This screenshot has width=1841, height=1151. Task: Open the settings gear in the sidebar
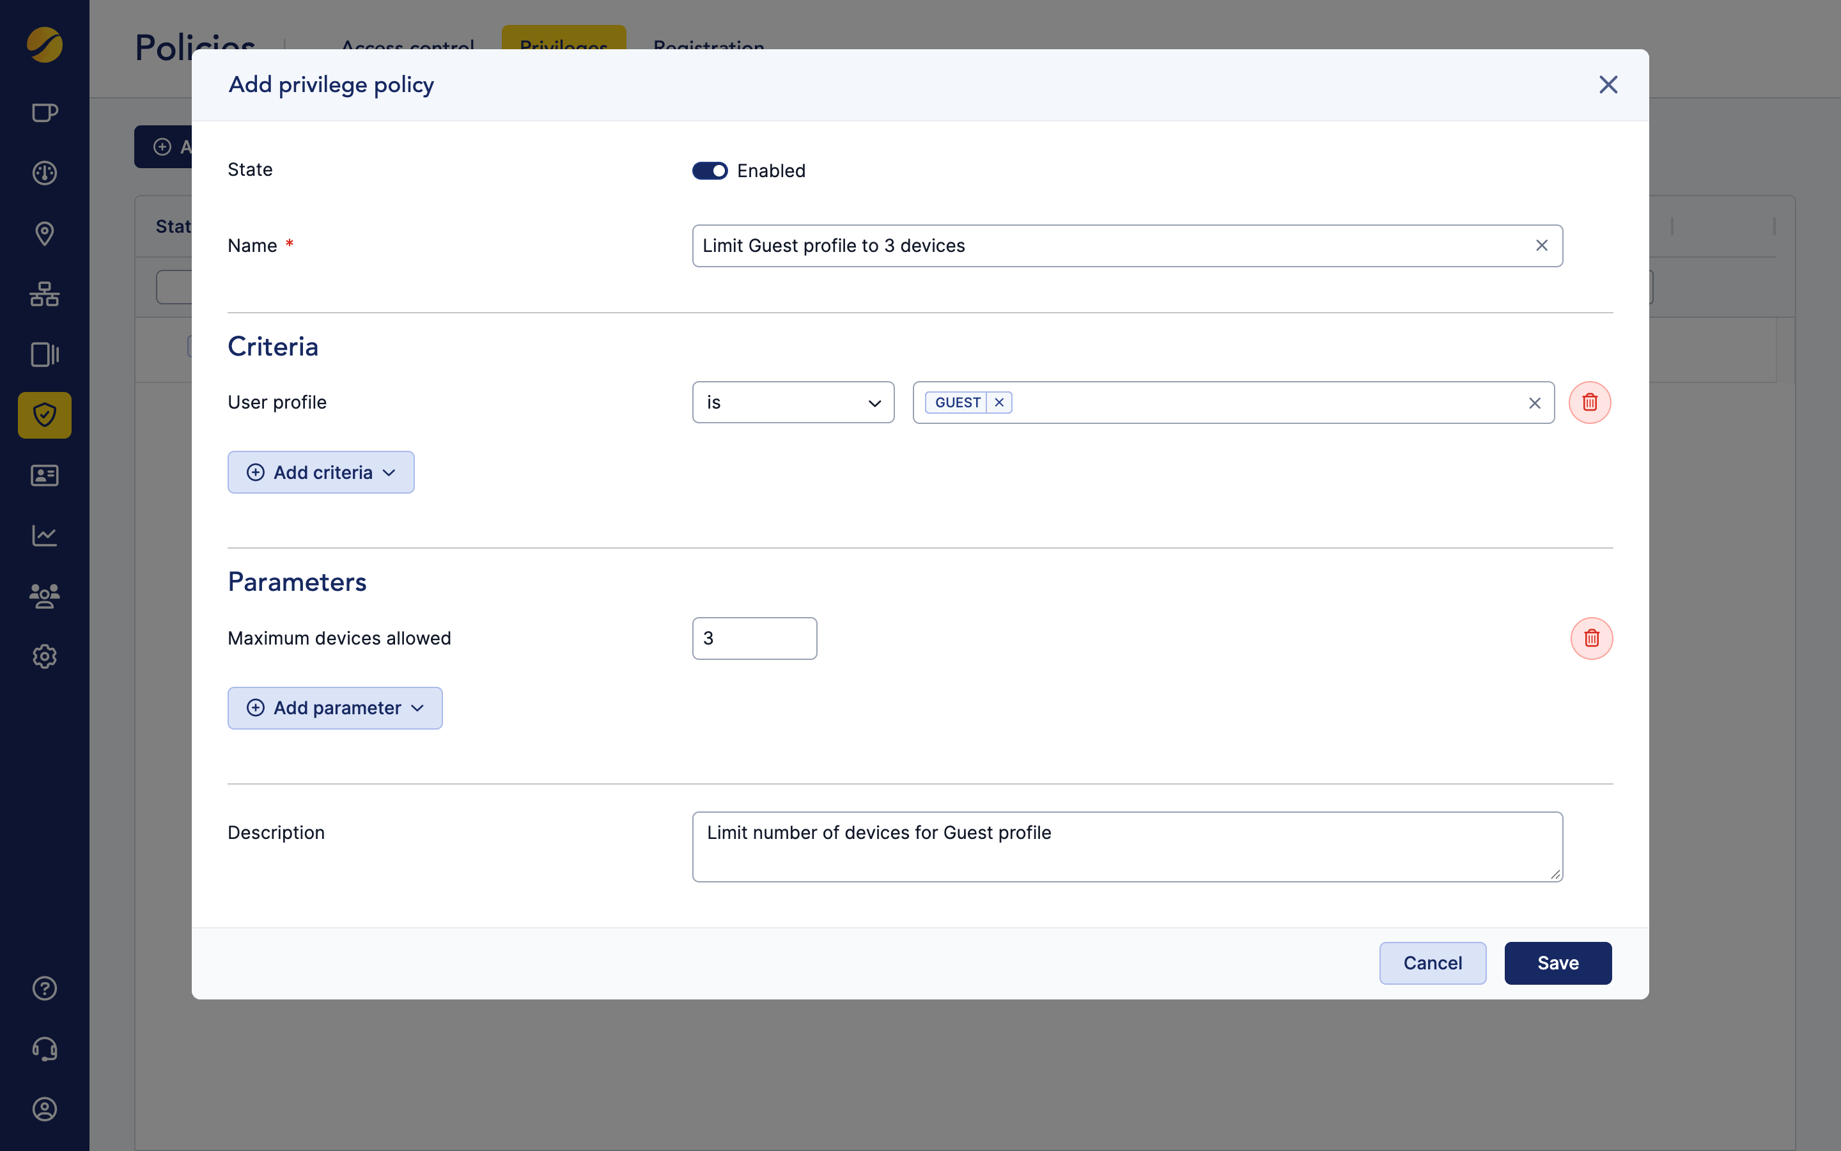pyautogui.click(x=44, y=656)
